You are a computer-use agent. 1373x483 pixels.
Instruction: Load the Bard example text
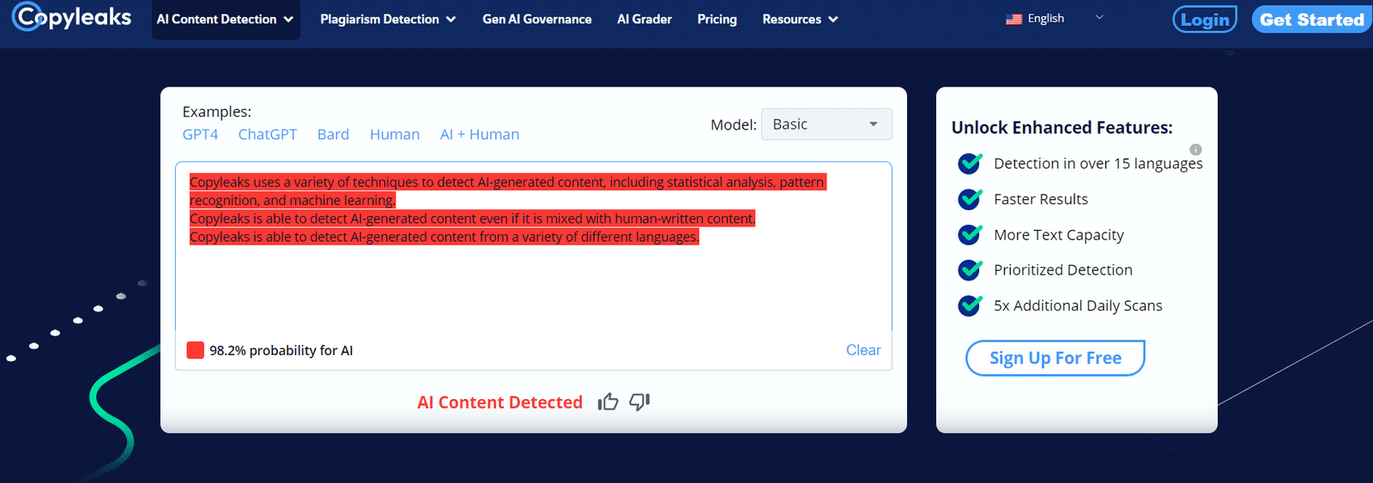pos(333,135)
